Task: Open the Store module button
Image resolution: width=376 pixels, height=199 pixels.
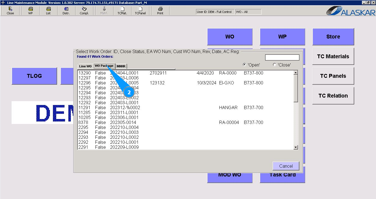Action: coord(333,37)
